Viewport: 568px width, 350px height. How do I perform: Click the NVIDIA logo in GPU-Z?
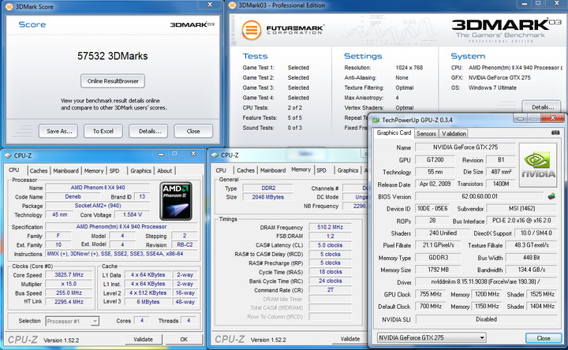click(x=538, y=165)
